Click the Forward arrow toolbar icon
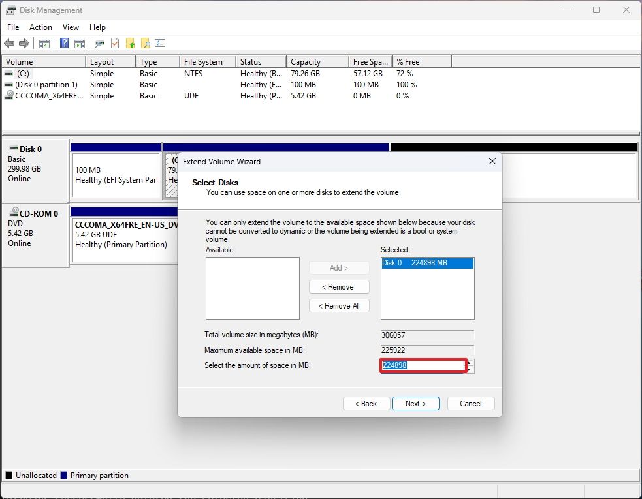This screenshot has height=499, width=642. pyautogui.click(x=24, y=44)
